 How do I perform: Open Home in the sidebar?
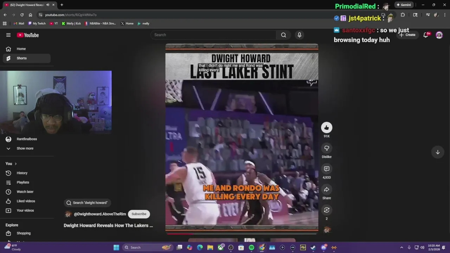(26, 49)
